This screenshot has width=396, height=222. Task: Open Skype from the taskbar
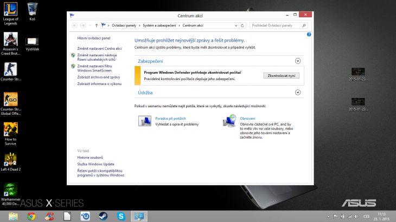tap(121, 217)
